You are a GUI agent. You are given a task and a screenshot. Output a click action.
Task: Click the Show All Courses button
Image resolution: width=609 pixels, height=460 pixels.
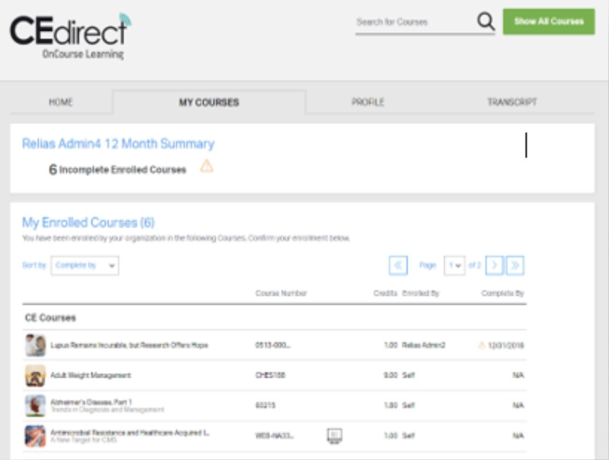[x=549, y=21]
